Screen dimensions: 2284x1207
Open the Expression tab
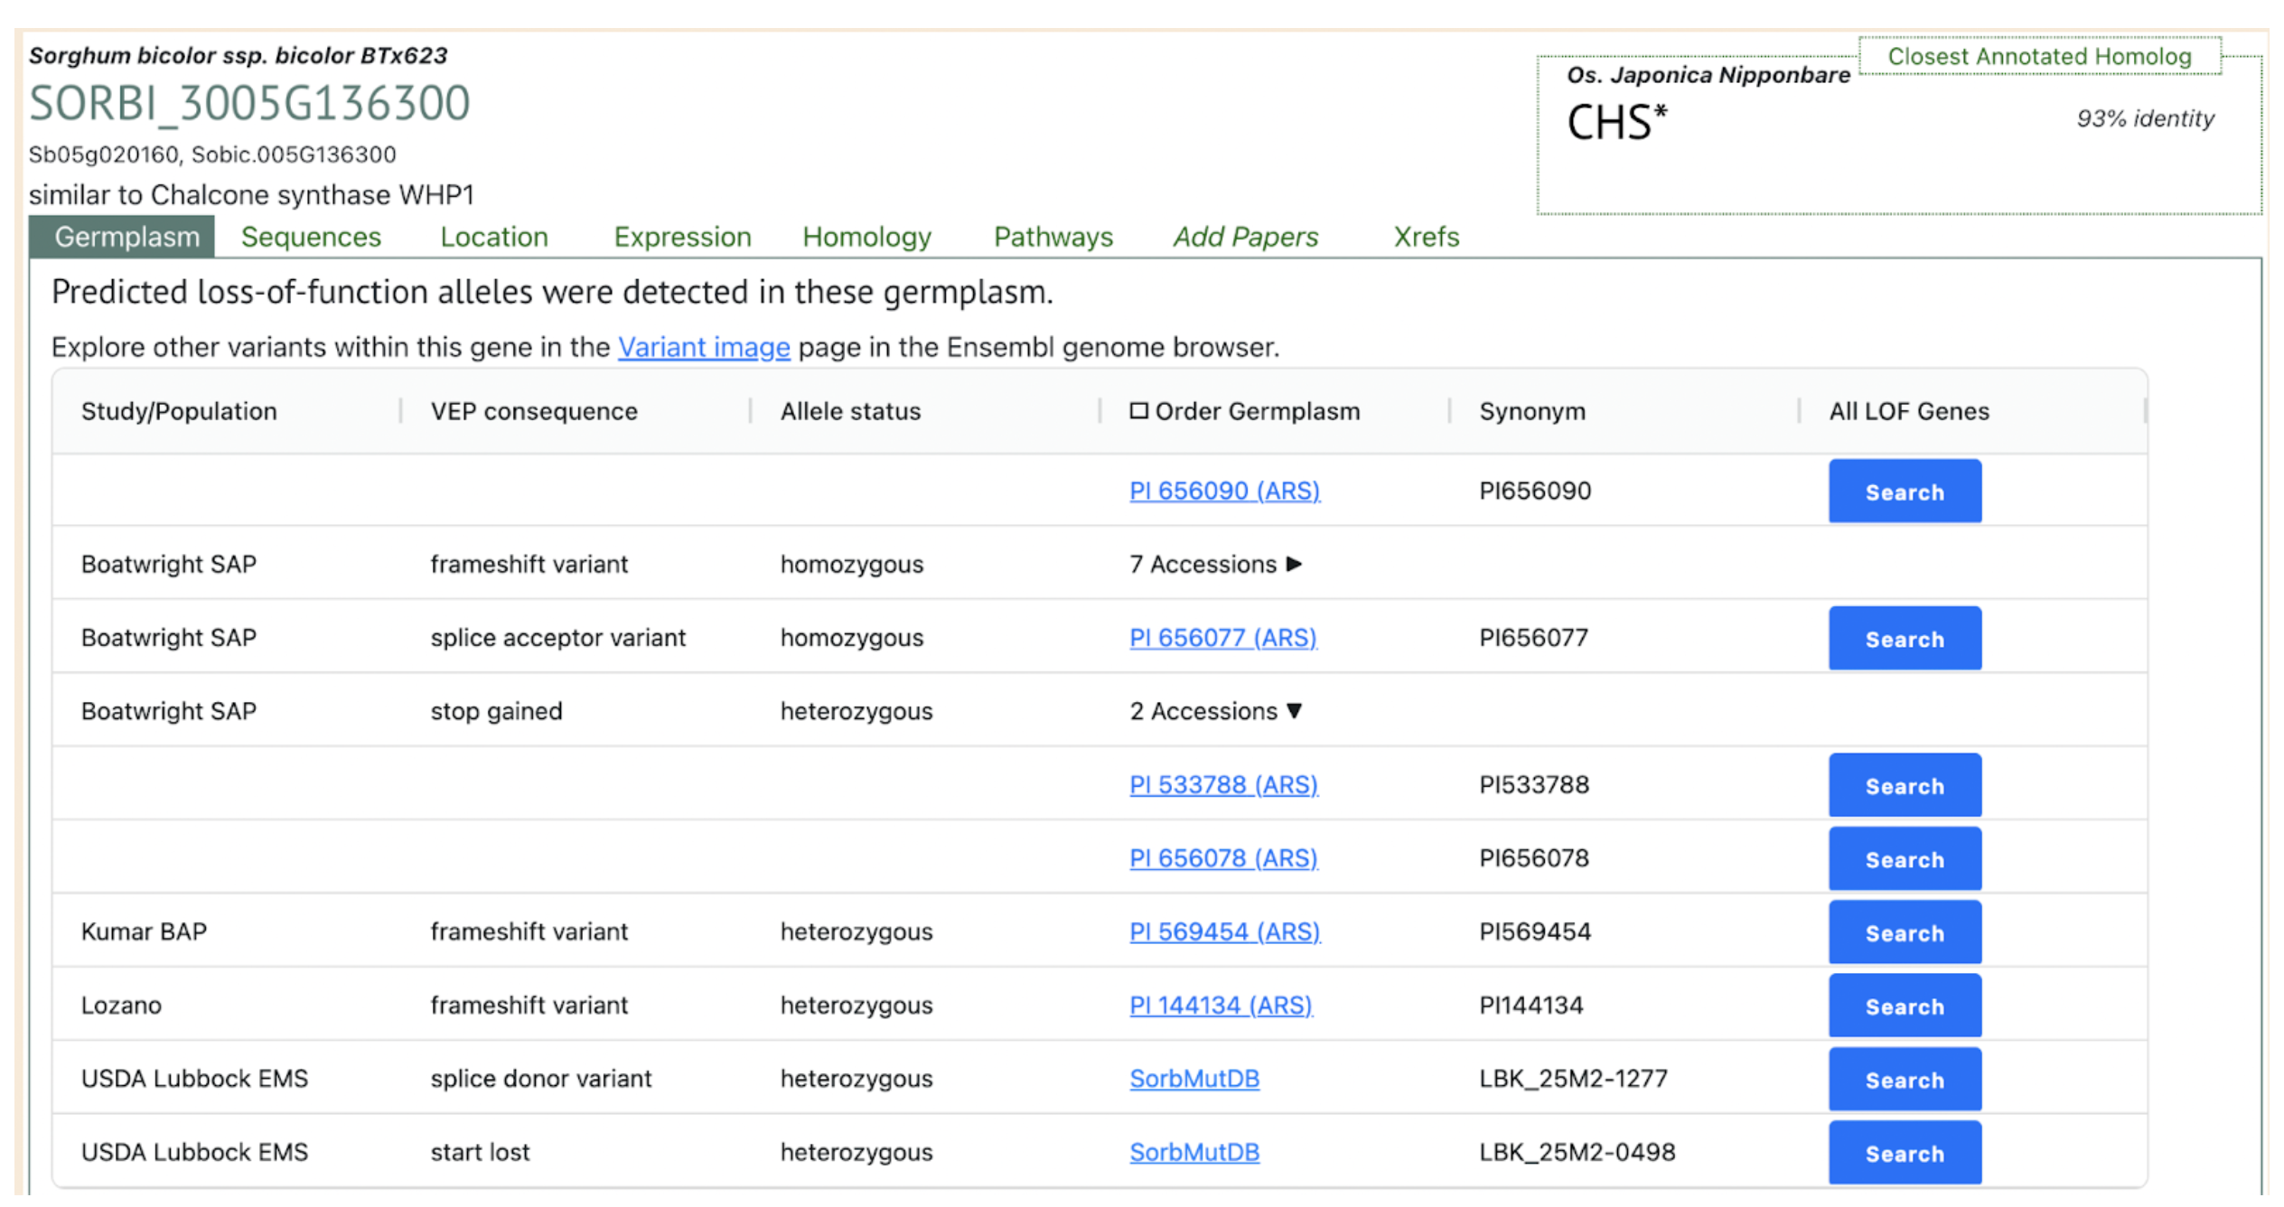click(x=682, y=237)
